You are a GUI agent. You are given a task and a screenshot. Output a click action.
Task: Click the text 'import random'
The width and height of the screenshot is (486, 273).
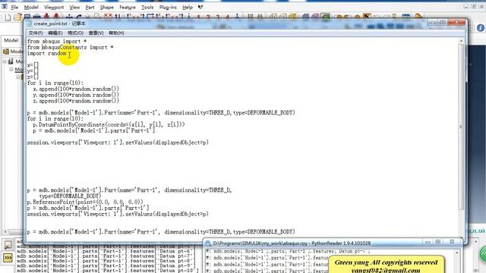point(46,53)
